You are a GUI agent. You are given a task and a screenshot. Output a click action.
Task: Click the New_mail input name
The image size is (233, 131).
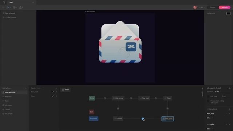pos(34,92)
